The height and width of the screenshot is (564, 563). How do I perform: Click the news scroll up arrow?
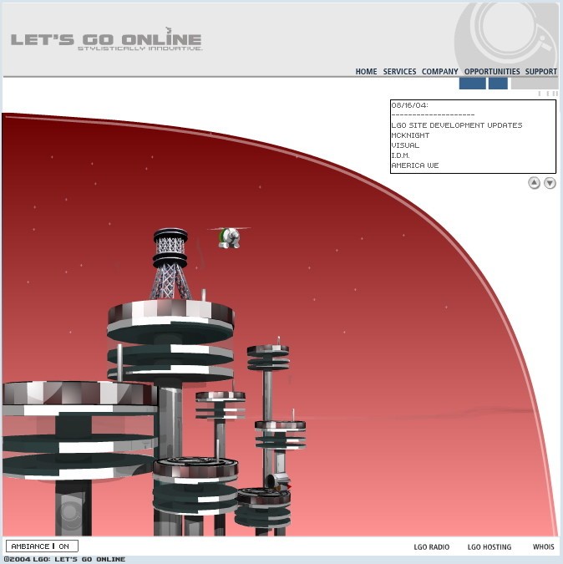(x=534, y=183)
